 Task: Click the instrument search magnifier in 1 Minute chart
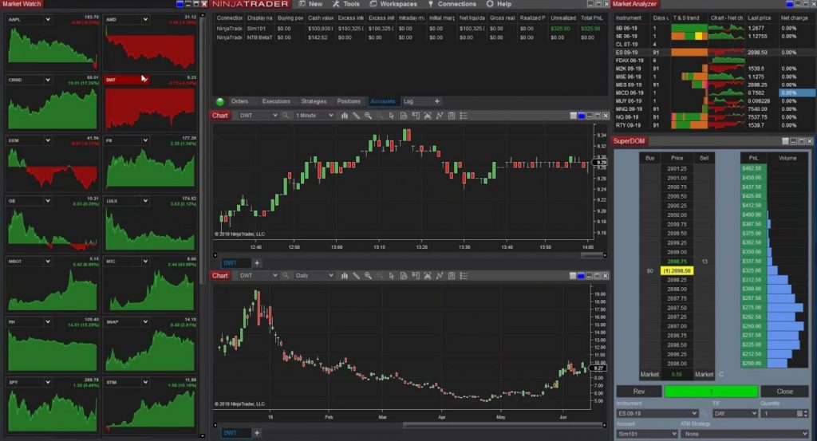click(x=286, y=116)
